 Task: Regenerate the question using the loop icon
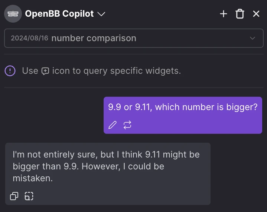point(127,125)
